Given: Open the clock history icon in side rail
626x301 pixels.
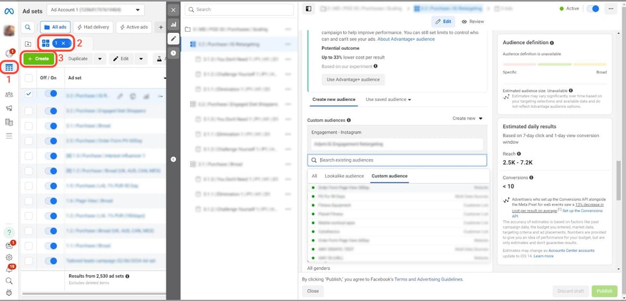Looking at the screenshot, I should 173,53.
